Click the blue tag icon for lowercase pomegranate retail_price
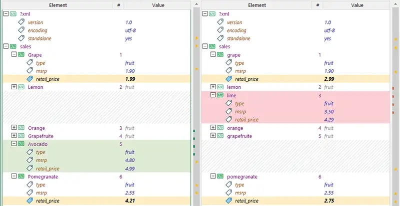 [x=229, y=201]
